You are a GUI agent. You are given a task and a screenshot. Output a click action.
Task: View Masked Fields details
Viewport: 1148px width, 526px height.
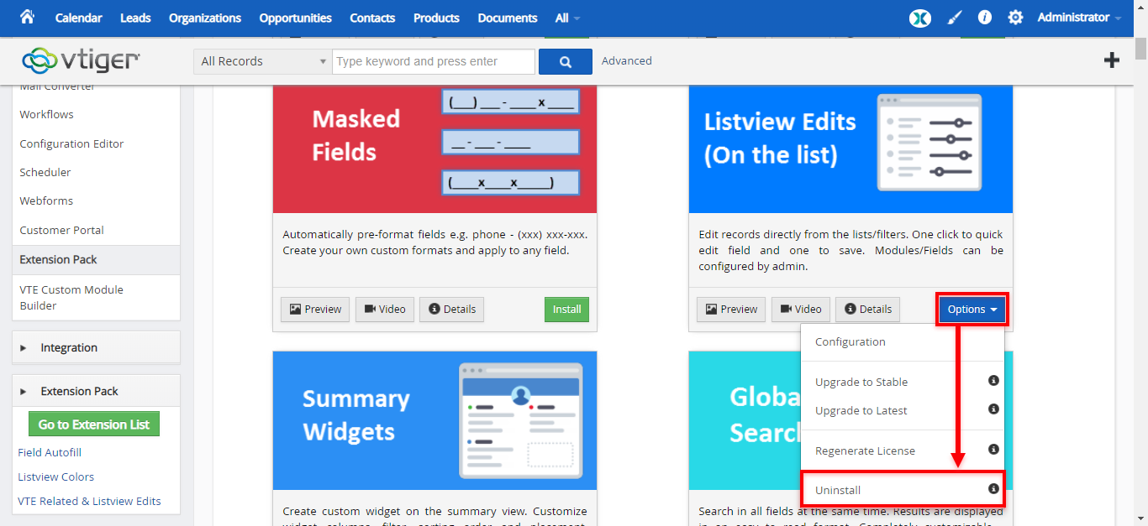click(451, 310)
